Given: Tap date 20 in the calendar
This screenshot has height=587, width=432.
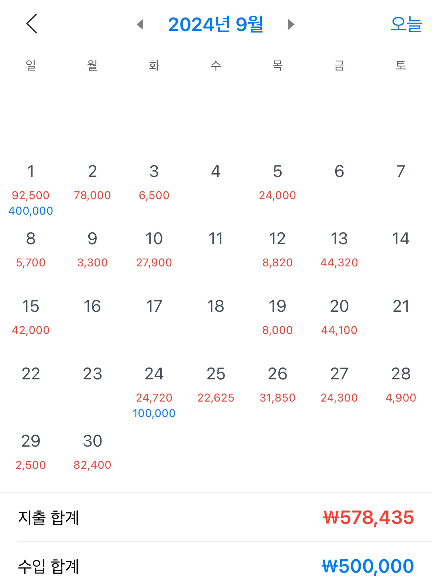Looking at the screenshot, I should (339, 307).
